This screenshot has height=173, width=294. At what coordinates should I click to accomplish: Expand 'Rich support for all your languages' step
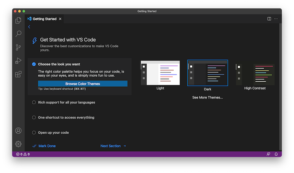(x=66, y=102)
